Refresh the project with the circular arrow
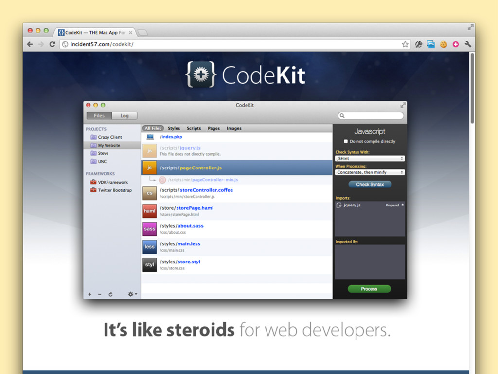Image resolution: width=498 pixels, height=374 pixels. coord(110,294)
